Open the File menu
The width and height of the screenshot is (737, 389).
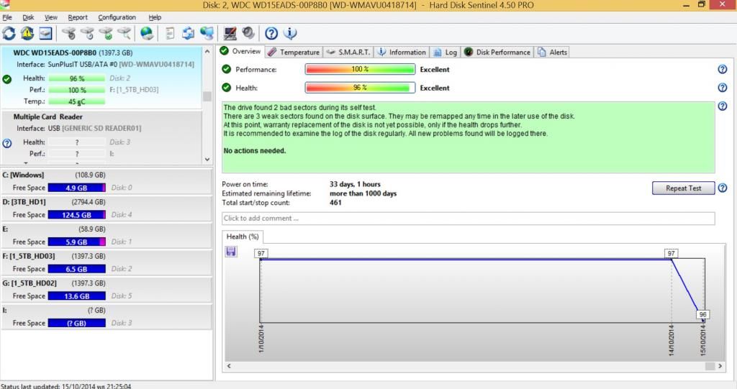point(7,17)
